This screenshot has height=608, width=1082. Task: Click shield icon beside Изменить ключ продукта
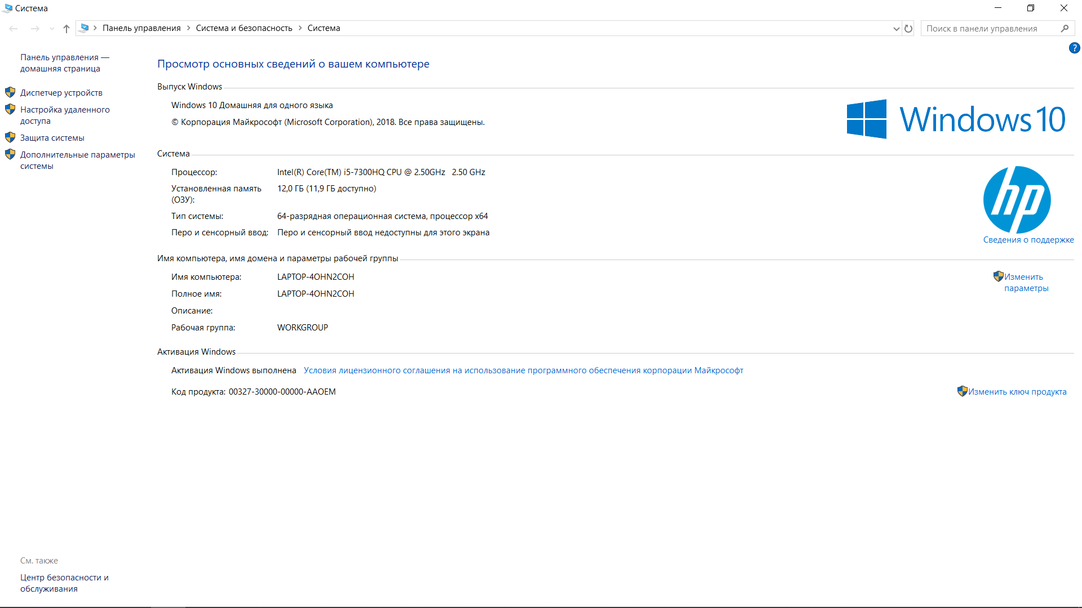tap(962, 391)
